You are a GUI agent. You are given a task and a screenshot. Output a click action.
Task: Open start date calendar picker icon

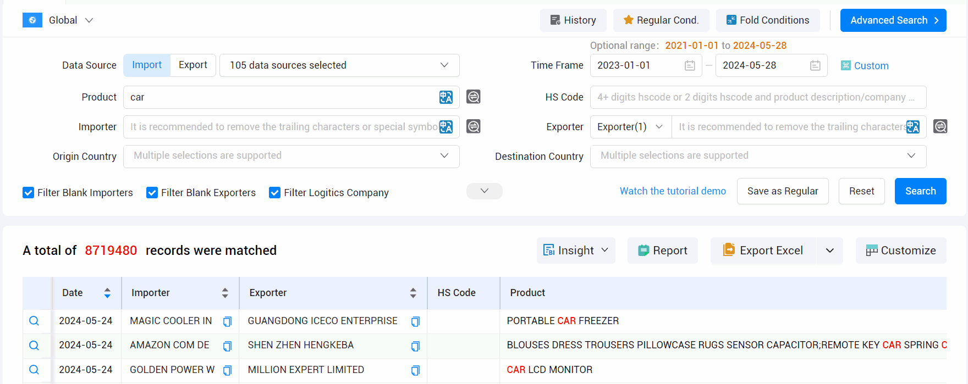(x=690, y=66)
